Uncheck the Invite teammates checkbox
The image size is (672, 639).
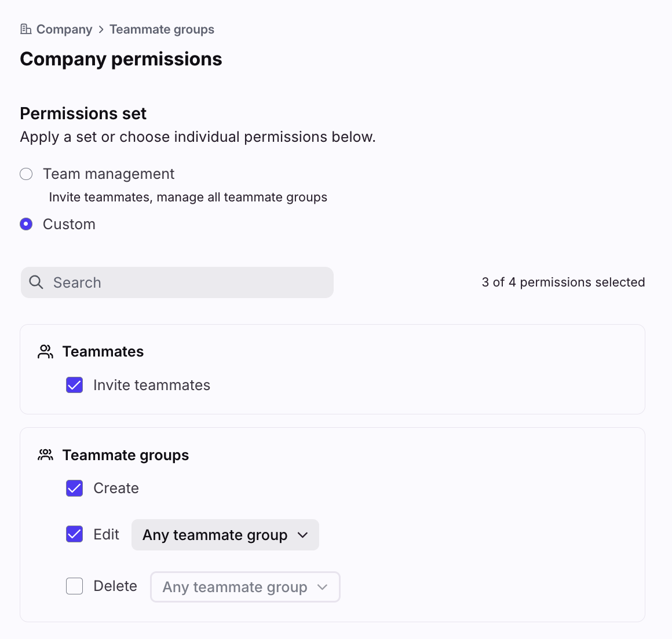(75, 385)
